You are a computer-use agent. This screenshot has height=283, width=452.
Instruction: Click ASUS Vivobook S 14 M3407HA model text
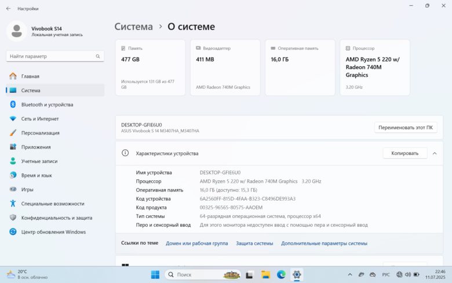click(x=160, y=130)
